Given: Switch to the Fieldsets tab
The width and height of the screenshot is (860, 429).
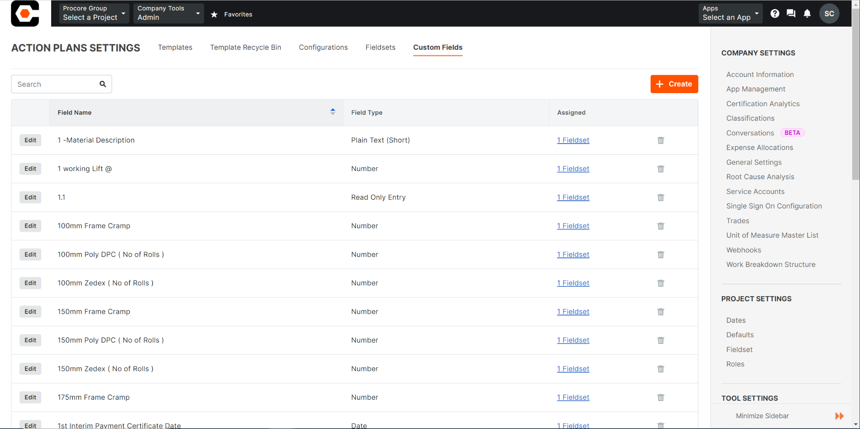Looking at the screenshot, I should coord(381,47).
